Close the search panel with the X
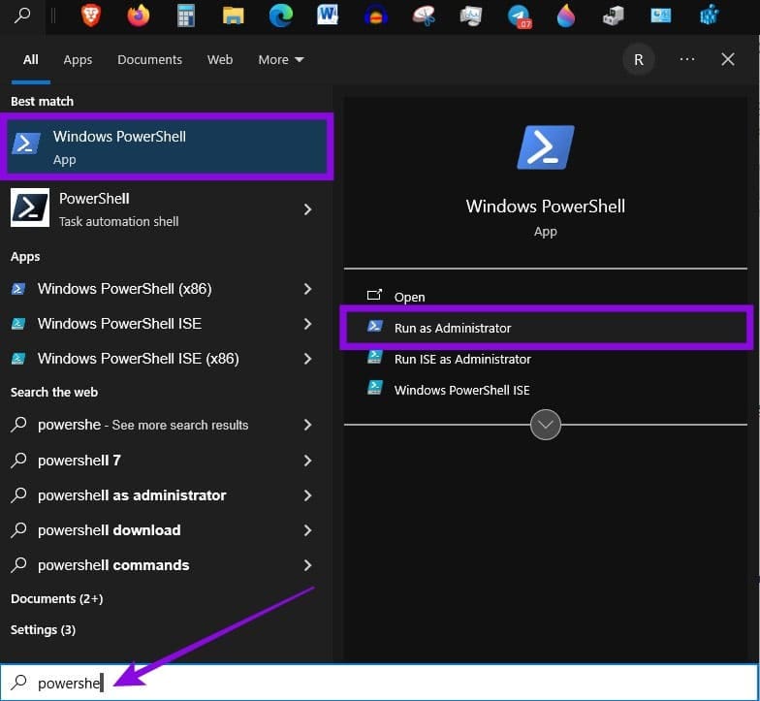This screenshot has width=760, height=701. [727, 59]
